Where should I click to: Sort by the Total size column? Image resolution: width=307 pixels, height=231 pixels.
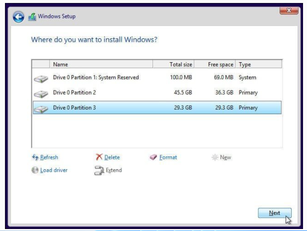point(173,64)
